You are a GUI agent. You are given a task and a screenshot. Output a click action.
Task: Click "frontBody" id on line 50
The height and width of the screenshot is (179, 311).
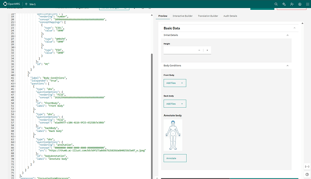tap(51, 103)
